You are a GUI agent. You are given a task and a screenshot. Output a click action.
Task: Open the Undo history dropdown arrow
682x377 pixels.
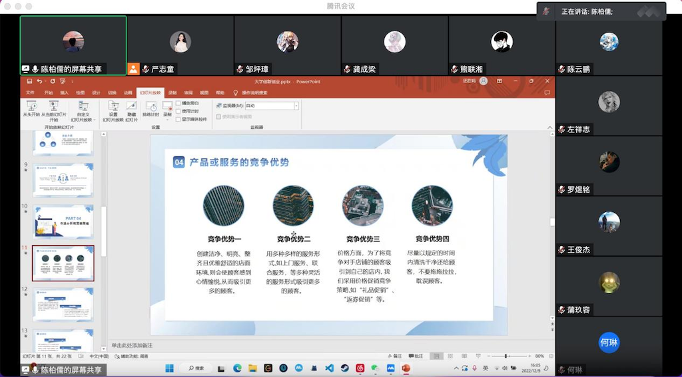45,81
